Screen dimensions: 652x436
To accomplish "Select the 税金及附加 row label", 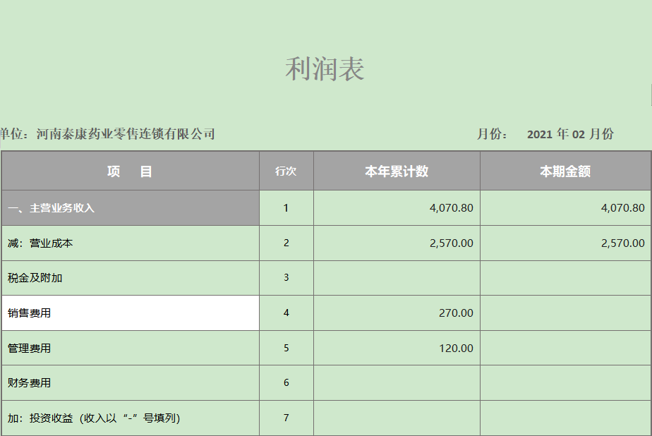I will click(x=35, y=278).
